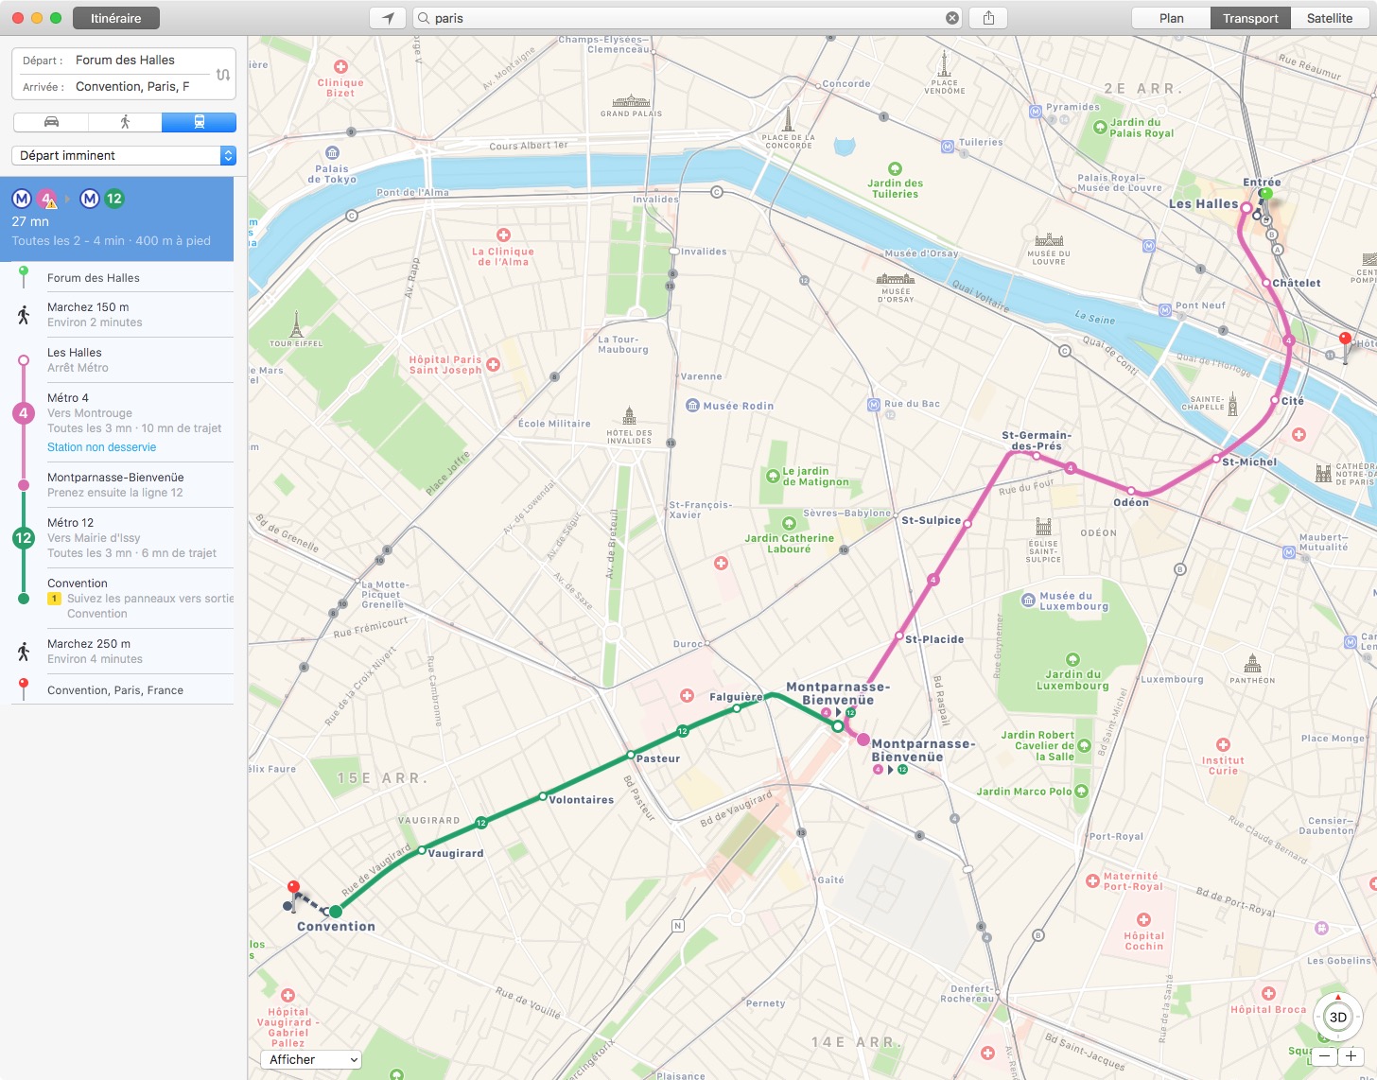Image resolution: width=1377 pixels, height=1080 pixels.
Task: Click the Jardin Catherine Labouré park icon
Action: pyautogui.click(x=789, y=523)
